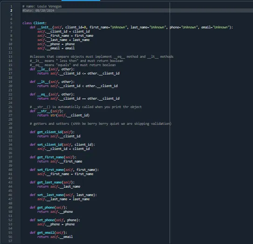Click 'def get_last_name(self):'
The height and width of the screenshot is (244, 253).
coord(52,183)
